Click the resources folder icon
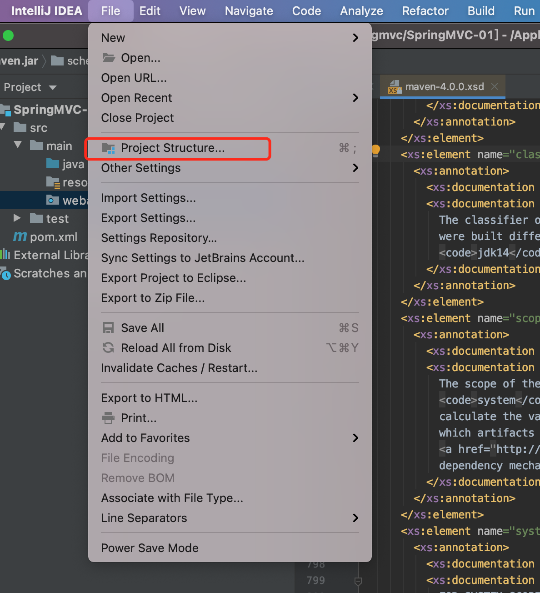 pyautogui.click(x=53, y=182)
